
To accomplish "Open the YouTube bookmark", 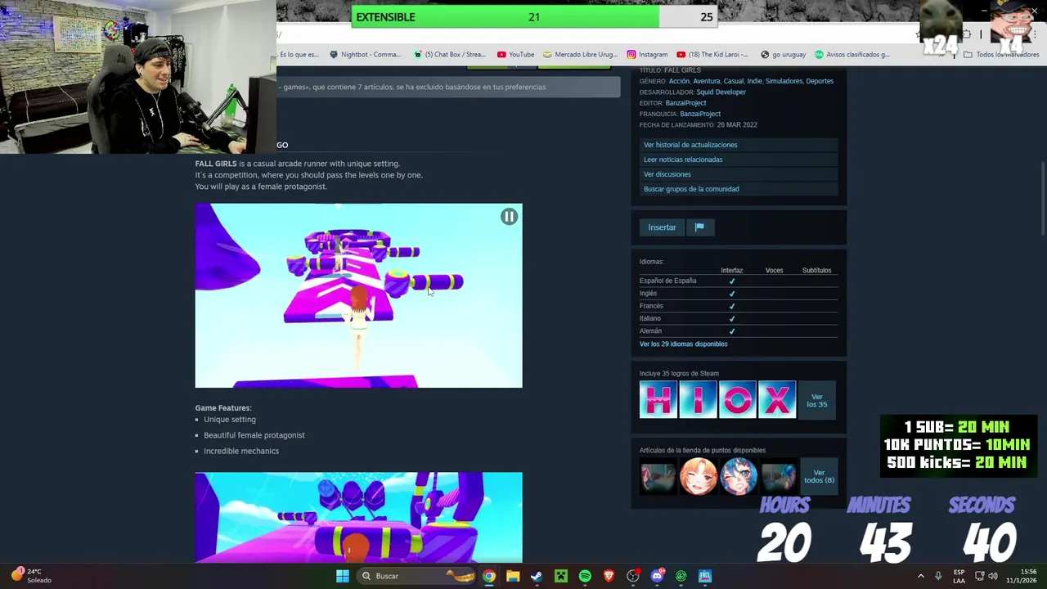I will coord(515,54).
